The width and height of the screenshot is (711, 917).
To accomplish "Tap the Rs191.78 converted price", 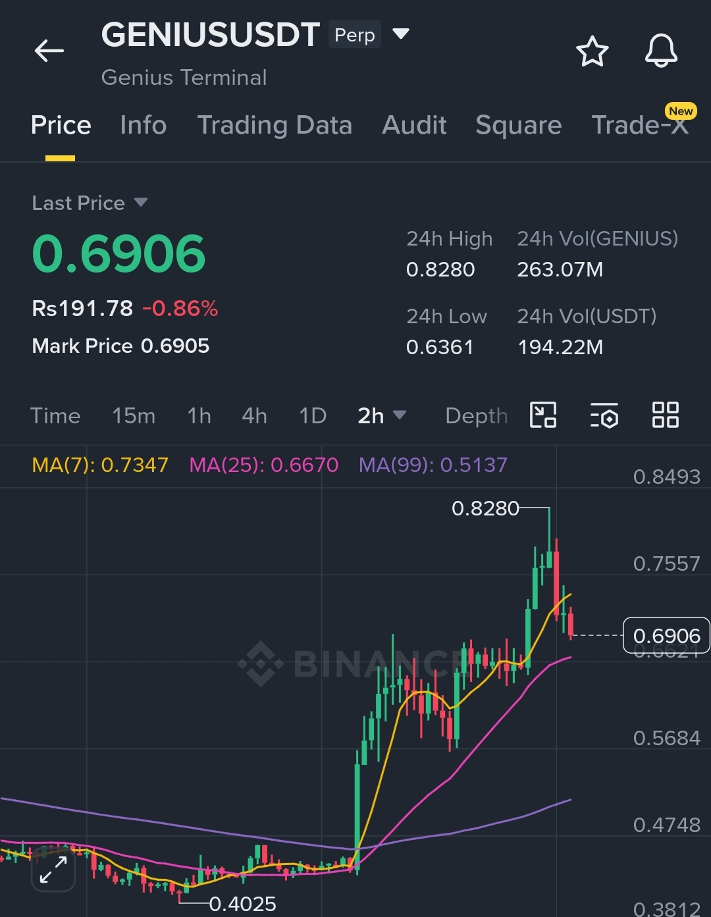I will pos(82,308).
